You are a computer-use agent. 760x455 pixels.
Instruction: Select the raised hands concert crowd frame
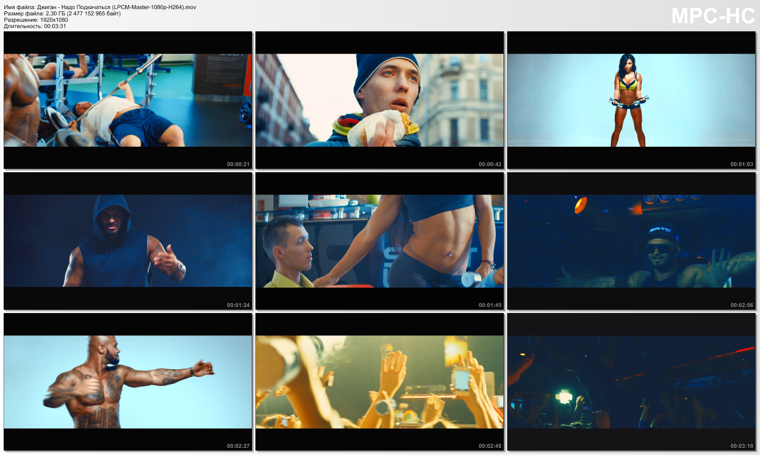click(x=380, y=382)
